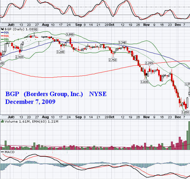Select the red MA legend entry
Viewport: 190px width, 179px height.
(x=5, y=36)
